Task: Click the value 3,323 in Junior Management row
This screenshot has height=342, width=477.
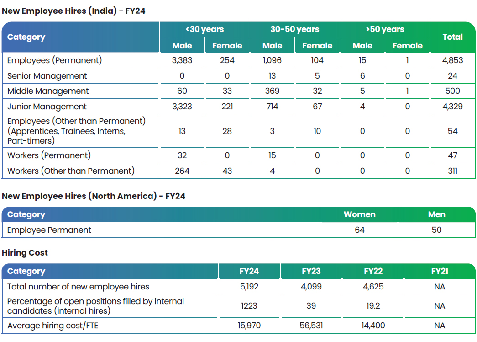Action: [182, 107]
